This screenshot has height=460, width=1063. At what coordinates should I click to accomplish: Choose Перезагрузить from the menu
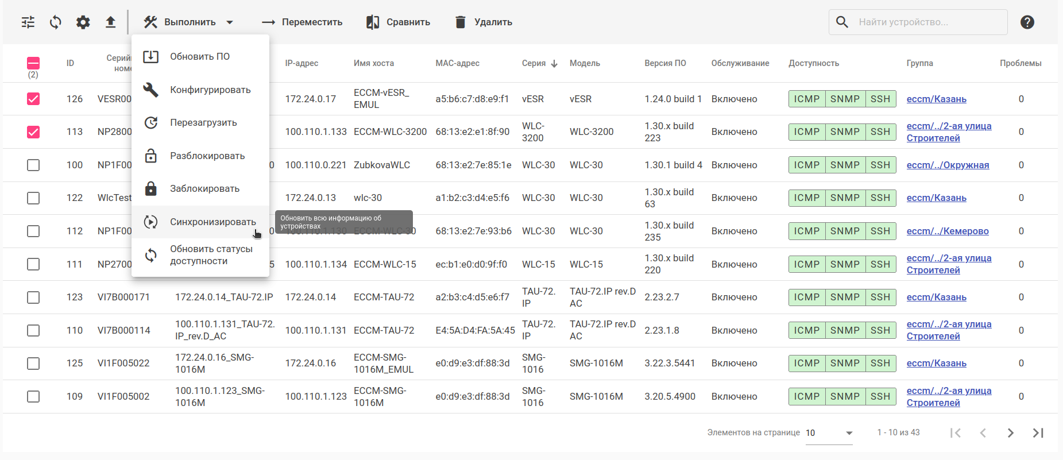pos(203,123)
